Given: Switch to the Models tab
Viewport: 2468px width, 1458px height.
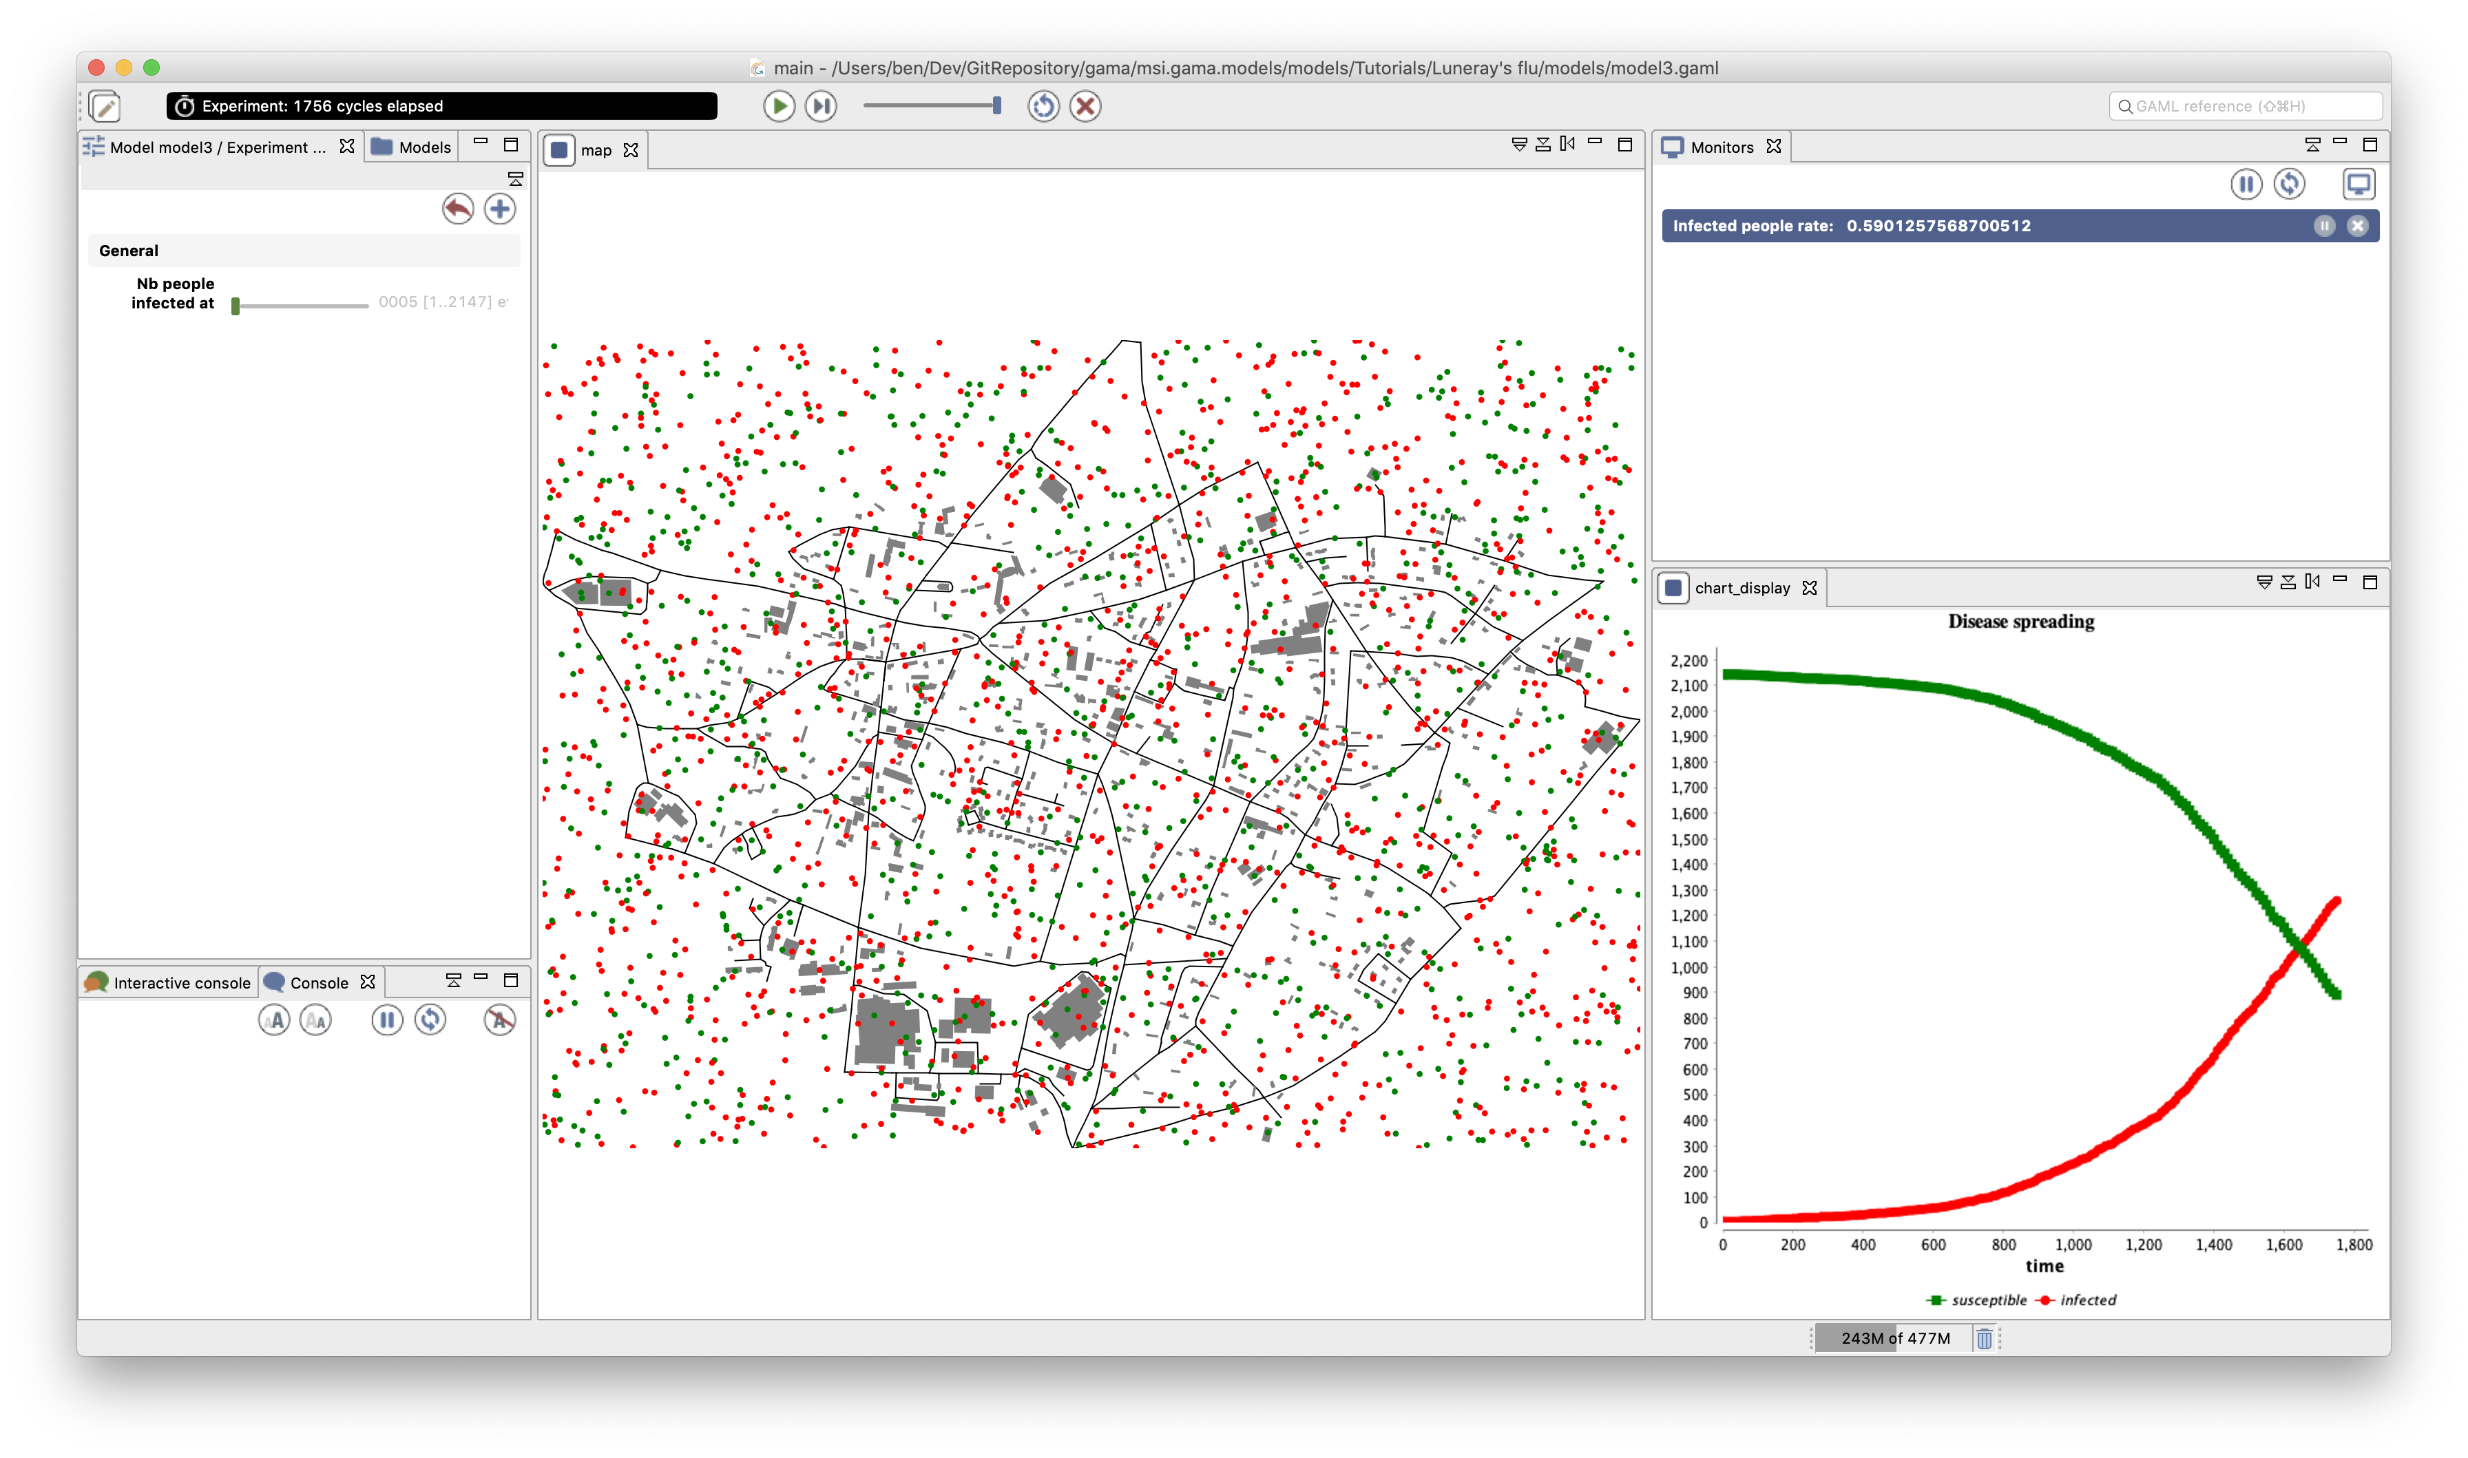Looking at the screenshot, I should click(410, 147).
